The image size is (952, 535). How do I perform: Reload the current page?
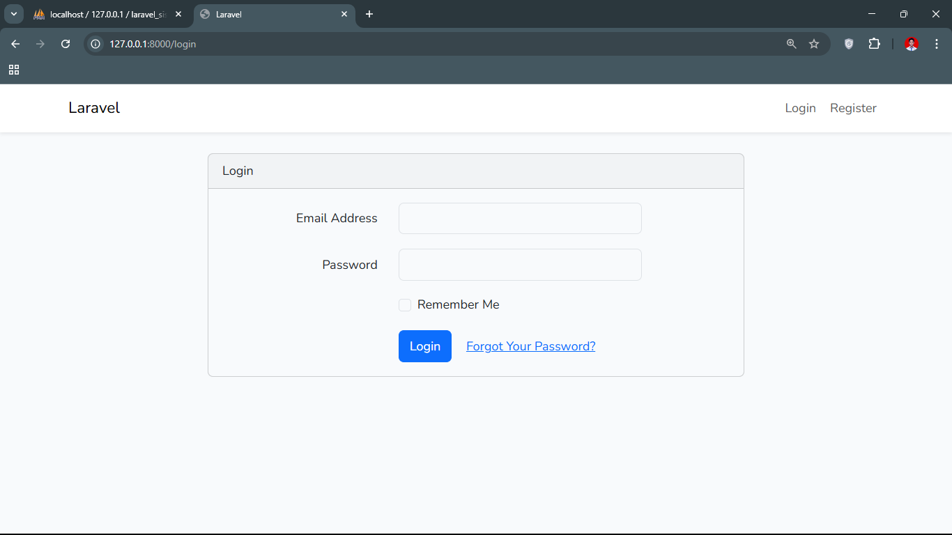[66, 44]
